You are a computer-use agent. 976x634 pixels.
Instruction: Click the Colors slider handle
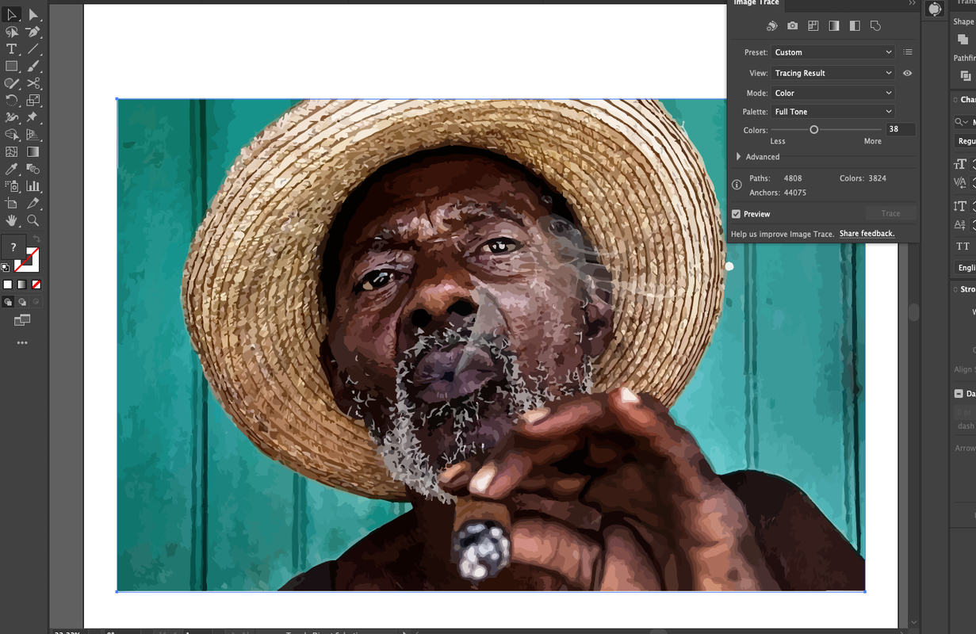[x=813, y=129]
